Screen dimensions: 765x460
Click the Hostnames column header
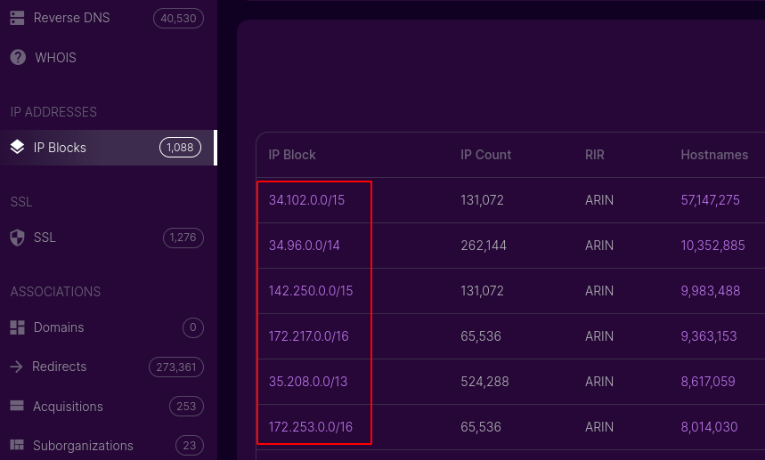(x=714, y=155)
